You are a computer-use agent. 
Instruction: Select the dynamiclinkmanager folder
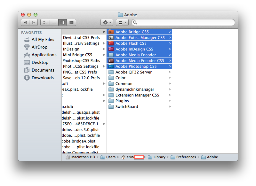pyautogui.click(x=139, y=89)
